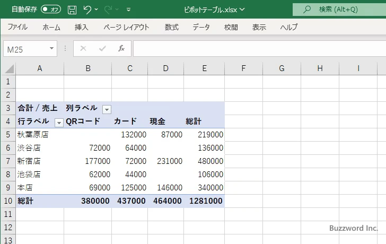Click the 総計 row label in row 10
386x244 pixels.
click(40, 201)
